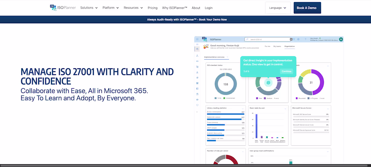Click the colorful chart icon beside the greeting

(x=206, y=46)
